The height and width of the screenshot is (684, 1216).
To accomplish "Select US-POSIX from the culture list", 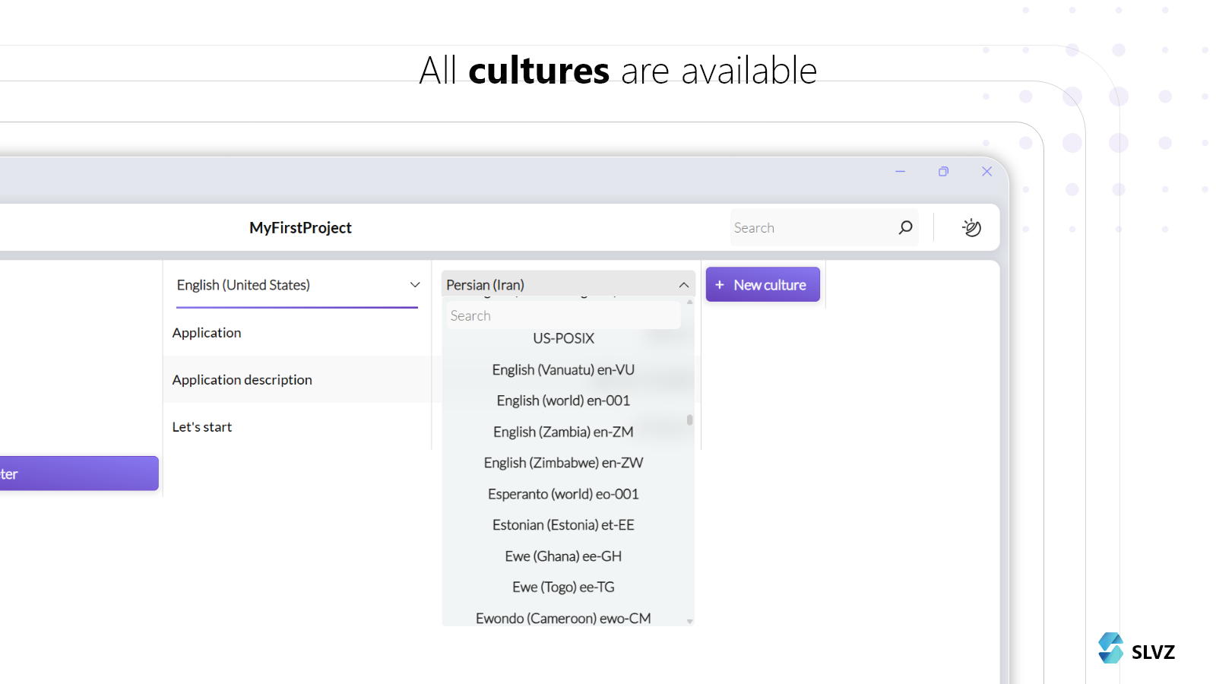I will point(563,338).
